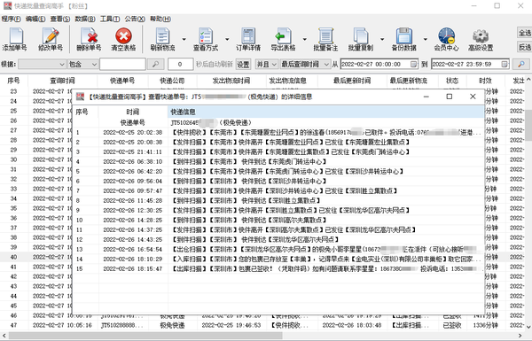The width and height of the screenshot is (532, 341).
Task: Select detail row 6 timestamp 2022-02-26 09:56:04
Action: pyautogui.click(x=133, y=182)
